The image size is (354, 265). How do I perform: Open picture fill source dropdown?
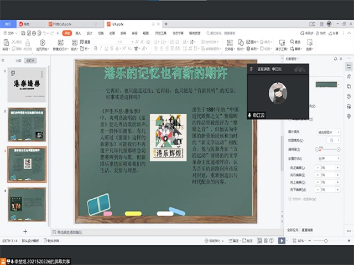pyautogui.click(x=329, y=132)
